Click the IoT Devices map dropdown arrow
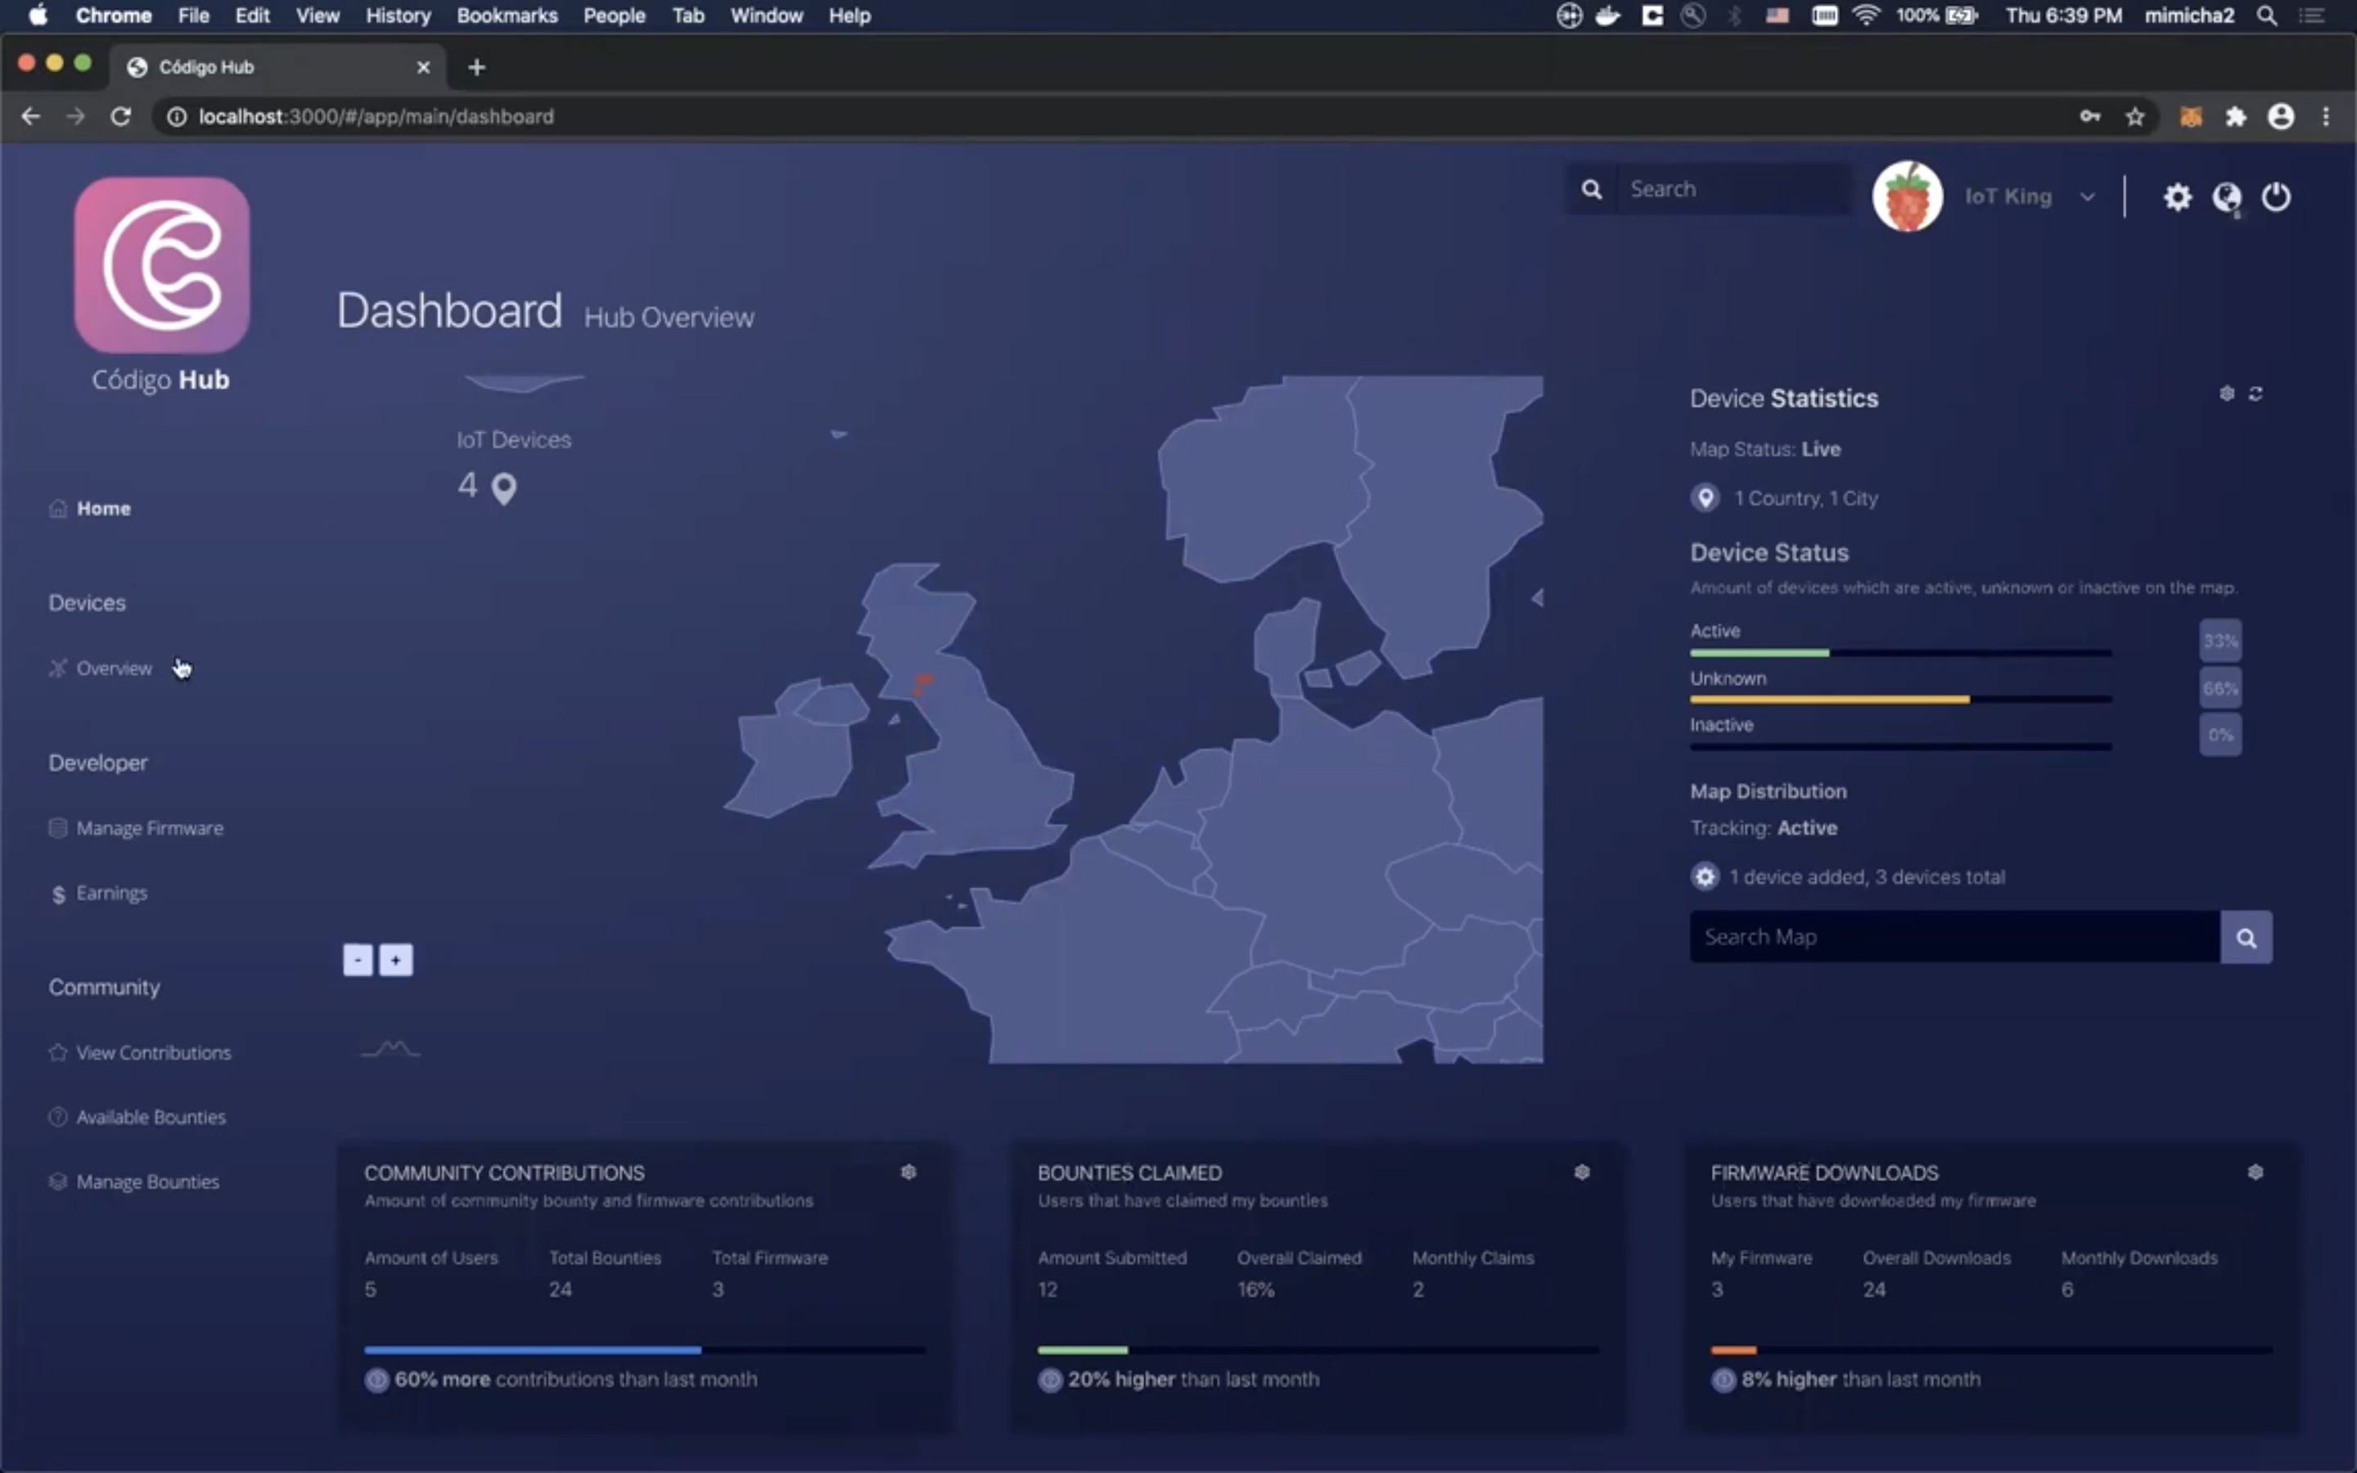Image resolution: width=2357 pixels, height=1473 pixels. tap(838, 435)
